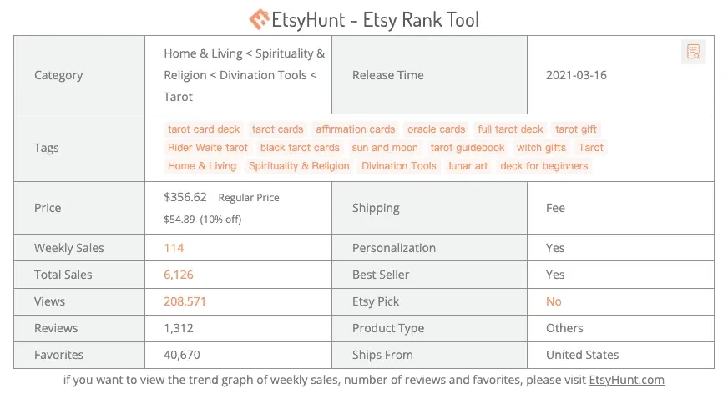Select the 'lunar art' tag
This screenshot has width=728, height=399.
coord(468,166)
